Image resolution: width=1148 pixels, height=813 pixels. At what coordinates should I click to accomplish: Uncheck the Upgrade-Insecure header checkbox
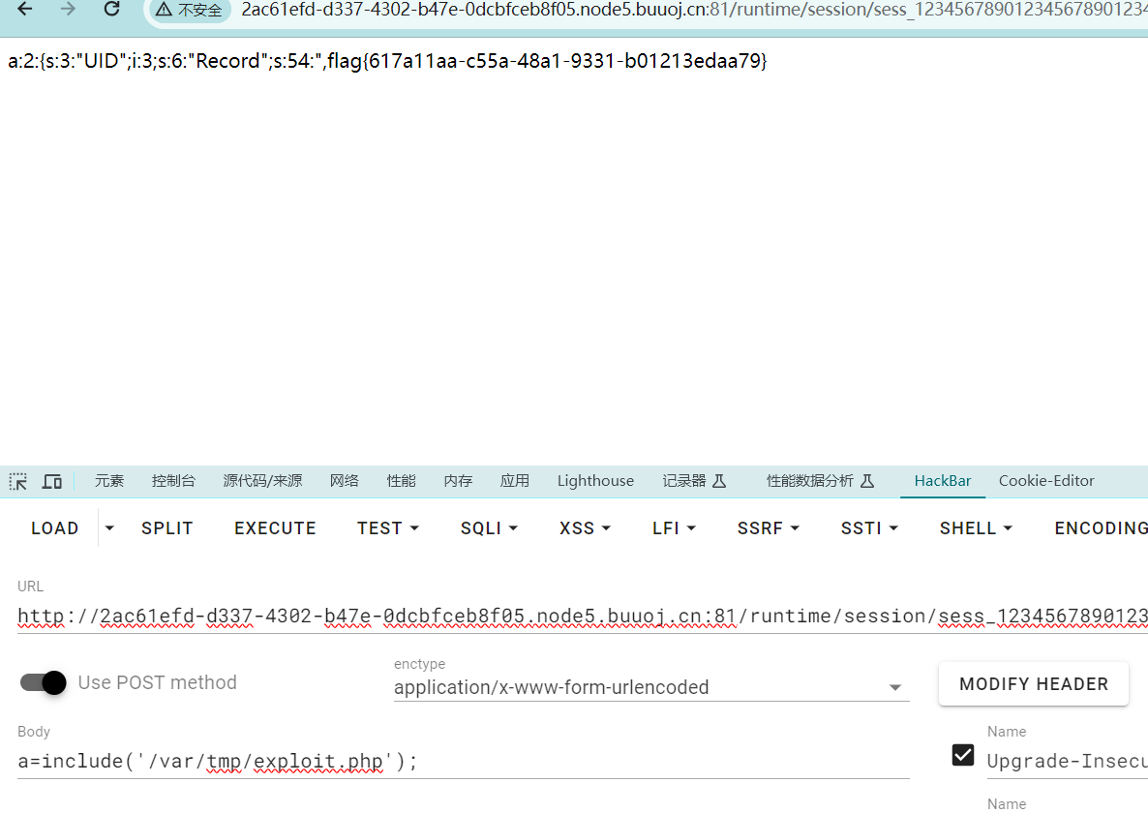pos(963,755)
